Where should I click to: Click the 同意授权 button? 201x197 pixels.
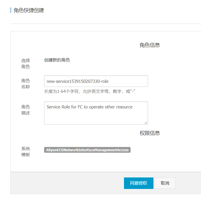pos(139,183)
